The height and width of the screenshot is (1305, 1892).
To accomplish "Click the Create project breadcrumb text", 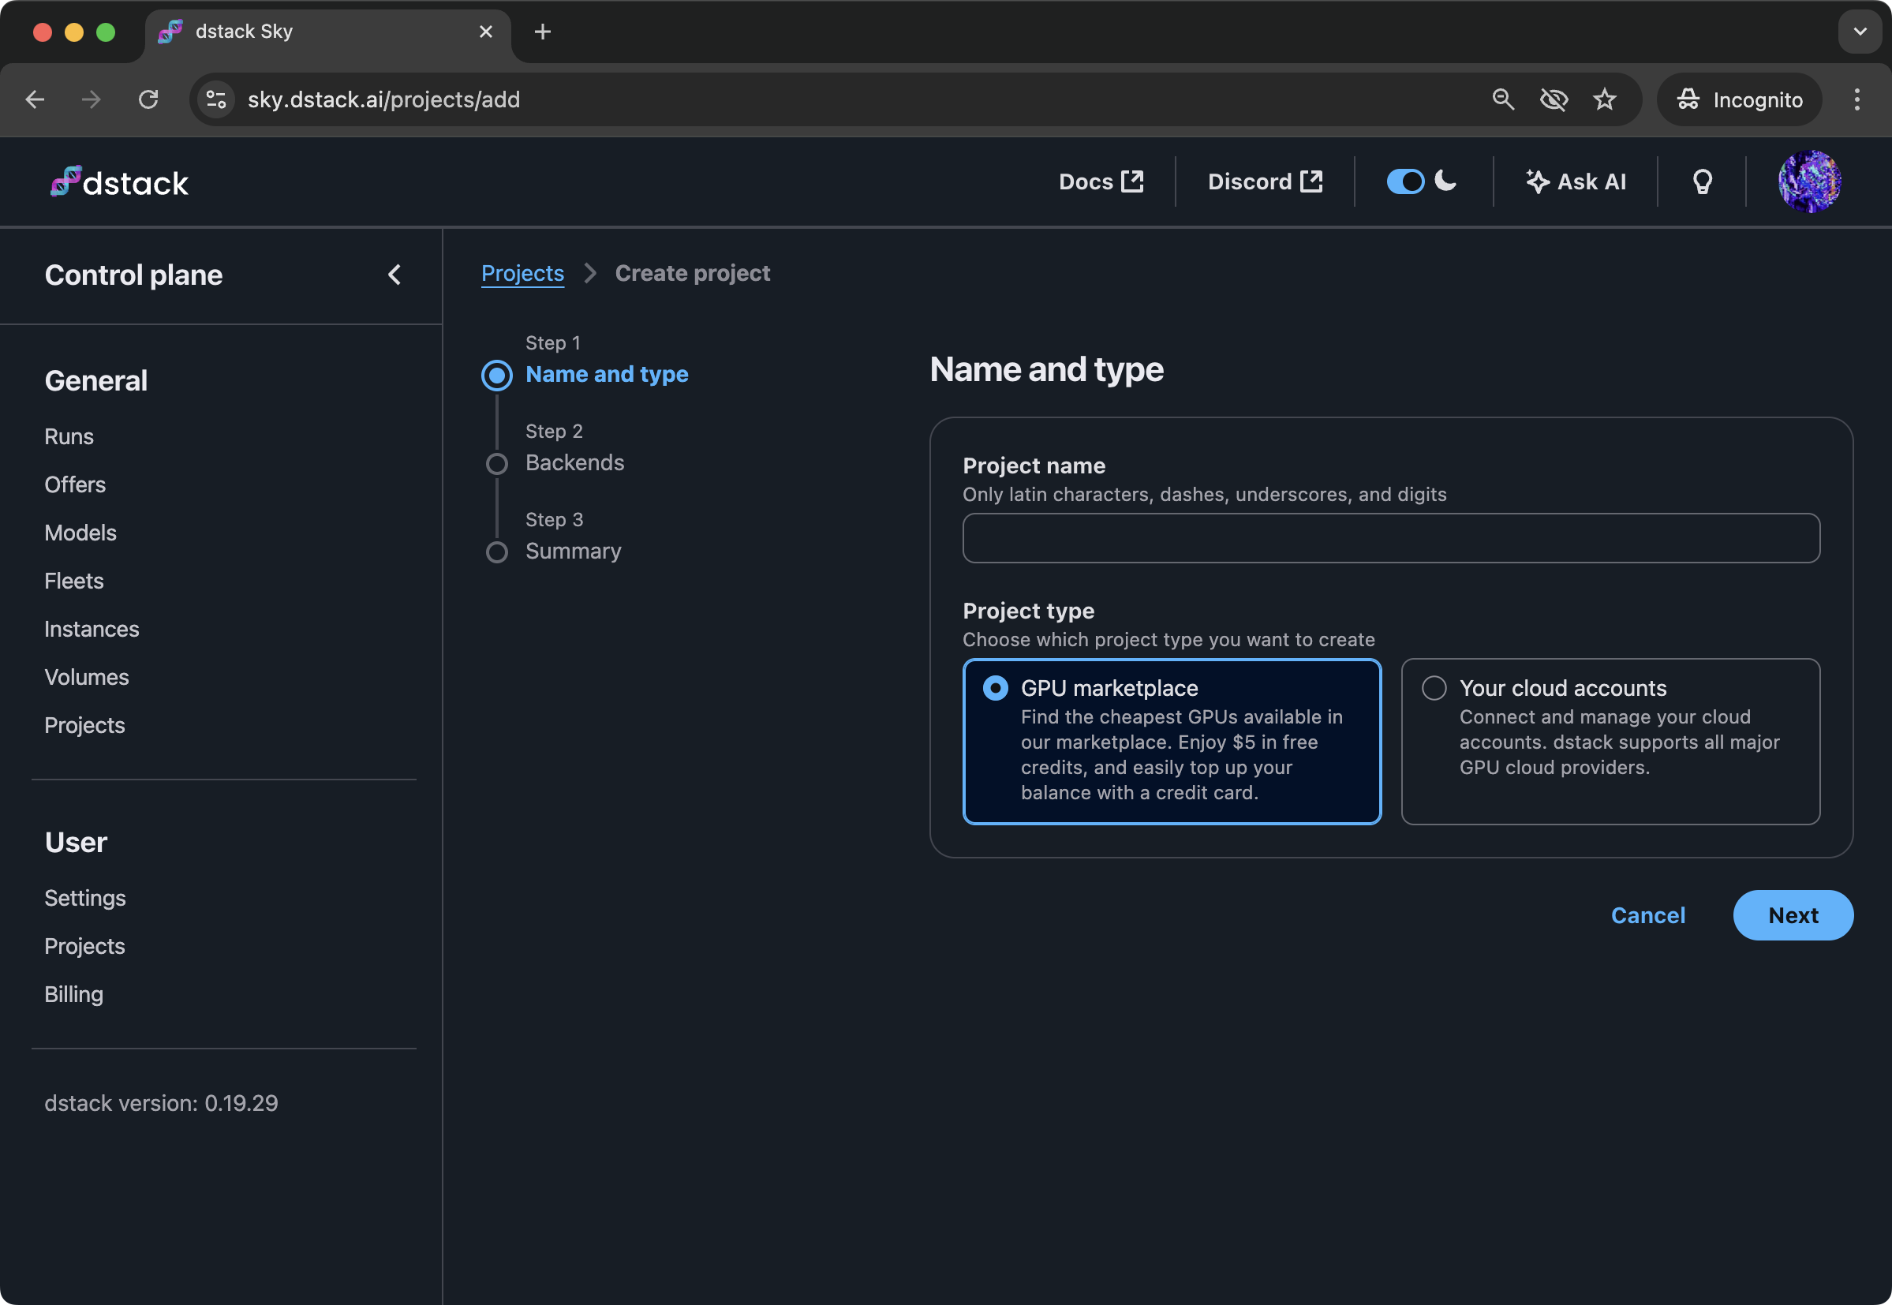I will pyautogui.click(x=693, y=273).
